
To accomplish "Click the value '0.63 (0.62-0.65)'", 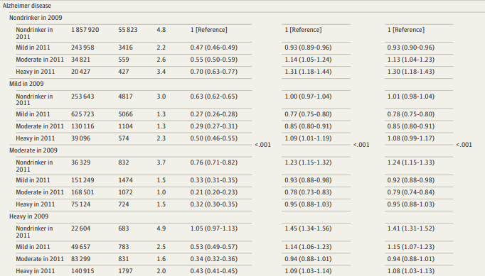I will (214, 96).
